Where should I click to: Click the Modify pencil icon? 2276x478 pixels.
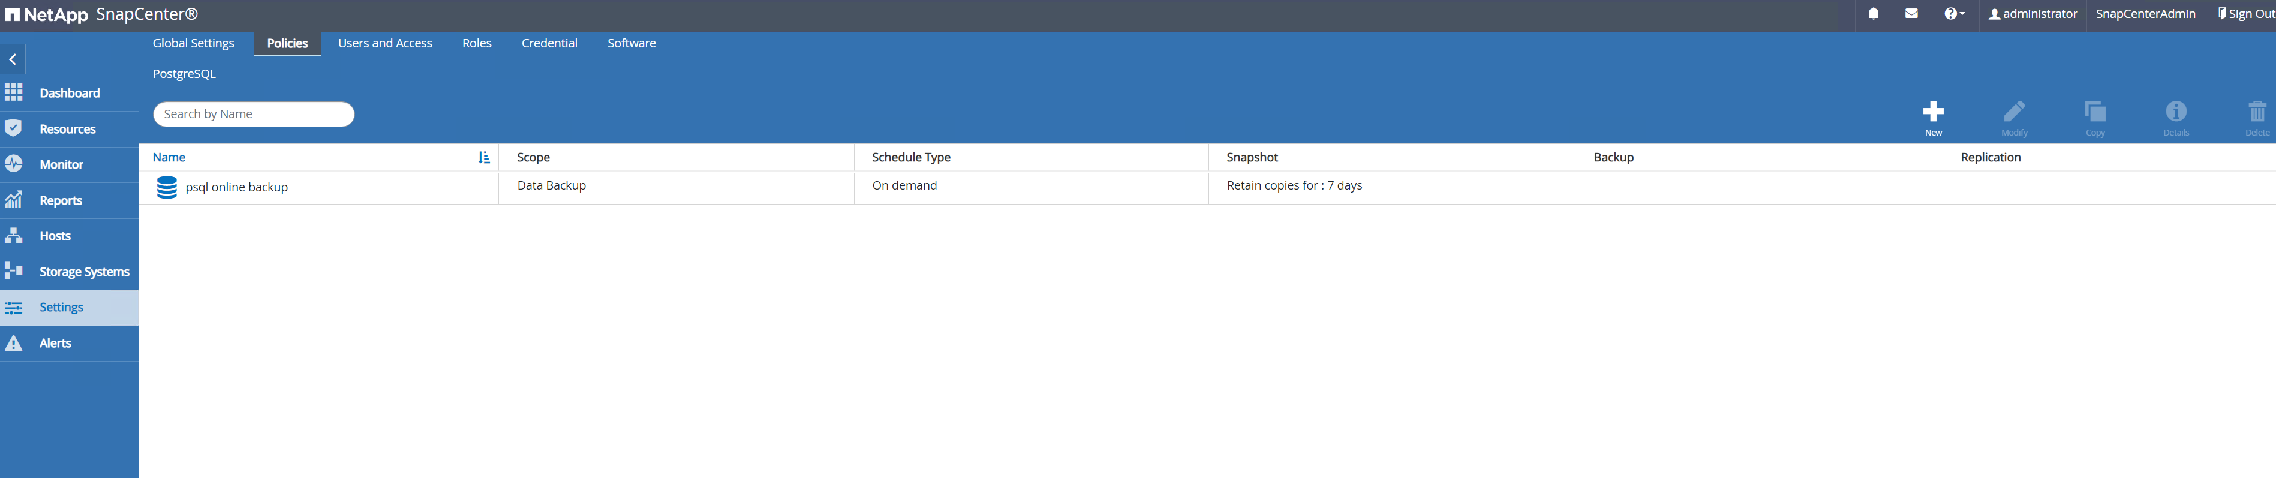tap(2013, 112)
